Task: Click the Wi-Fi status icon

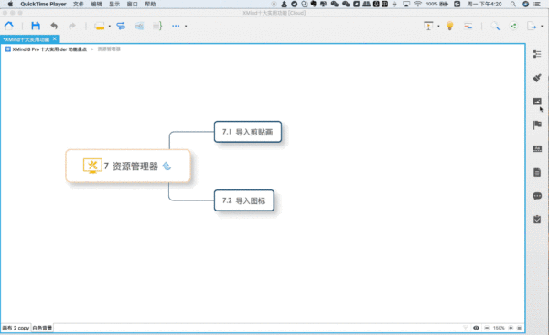Action: coord(418,5)
